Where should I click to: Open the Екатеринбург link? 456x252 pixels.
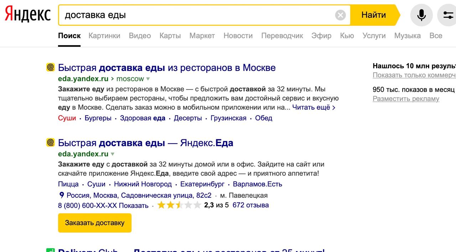click(202, 184)
